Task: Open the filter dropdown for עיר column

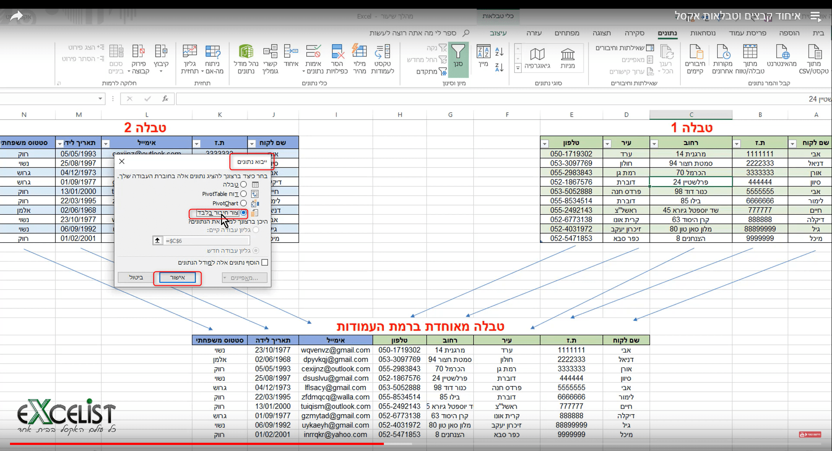Action: coord(607,144)
